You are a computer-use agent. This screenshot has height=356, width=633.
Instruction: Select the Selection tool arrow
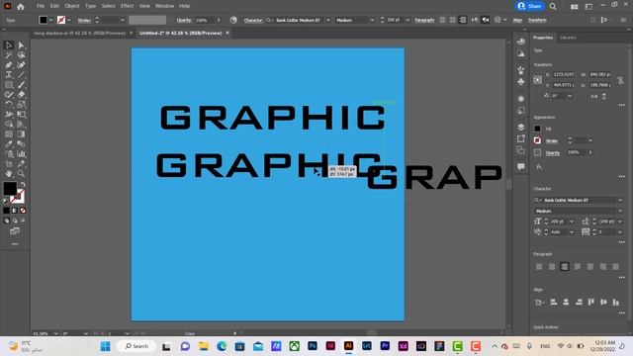(x=9, y=45)
